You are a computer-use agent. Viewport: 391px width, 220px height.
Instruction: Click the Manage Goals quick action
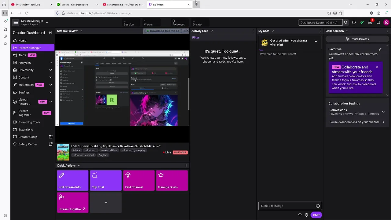(172, 181)
